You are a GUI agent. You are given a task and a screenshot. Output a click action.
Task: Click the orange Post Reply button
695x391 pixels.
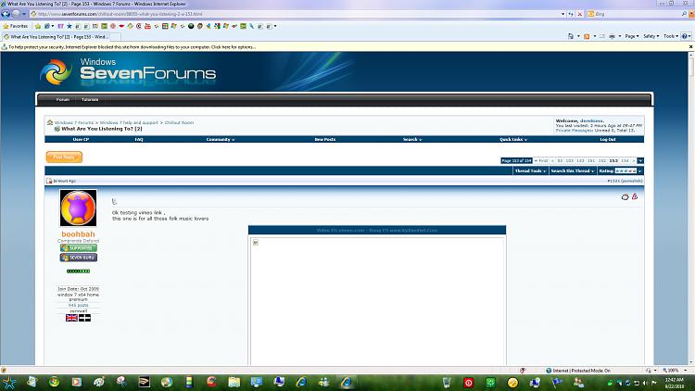64,157
